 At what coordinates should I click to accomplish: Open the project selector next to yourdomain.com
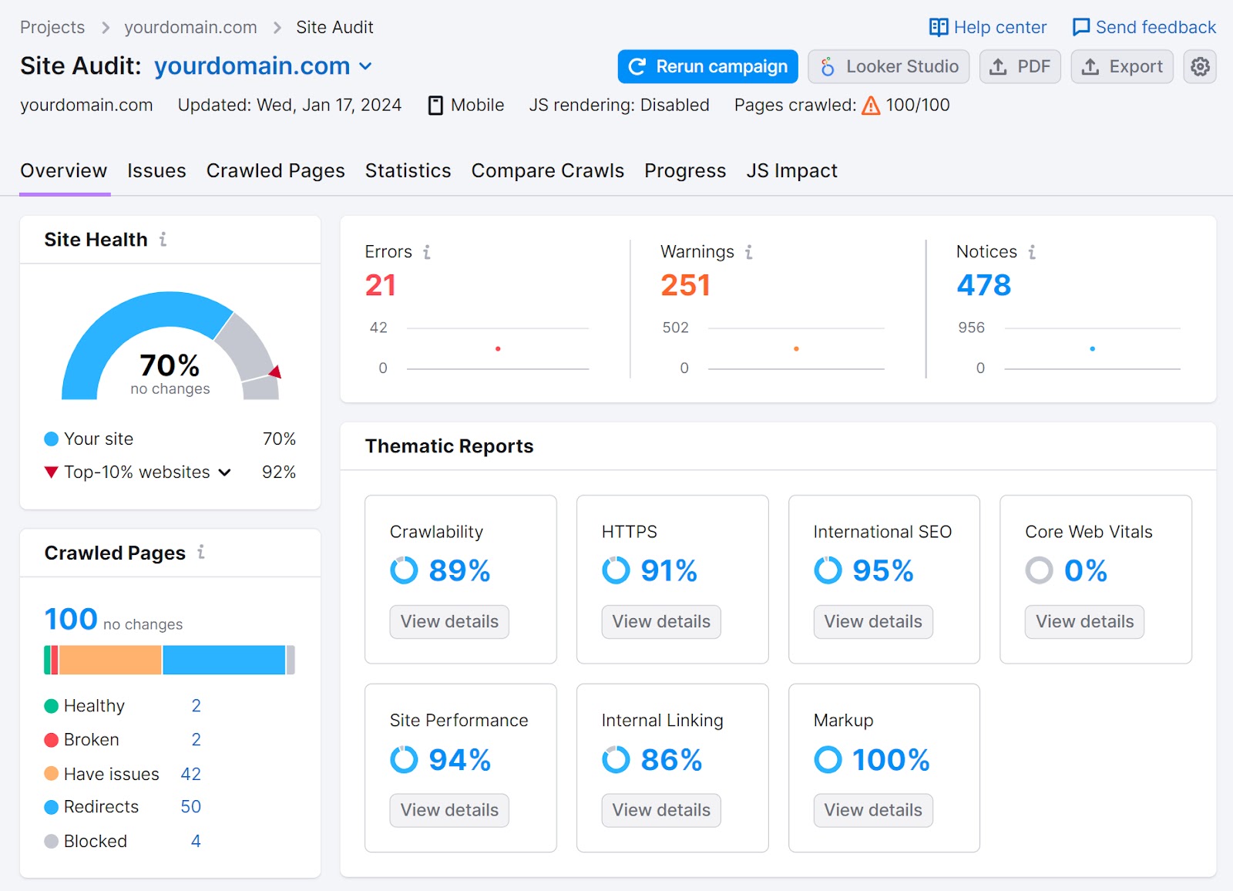tap(365, 66)
